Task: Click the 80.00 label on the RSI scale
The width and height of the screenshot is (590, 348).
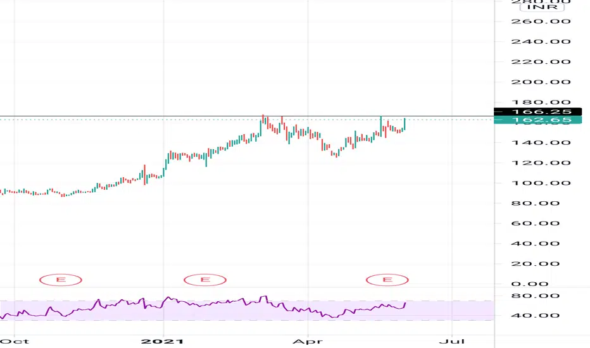Action: click(535, 296)
